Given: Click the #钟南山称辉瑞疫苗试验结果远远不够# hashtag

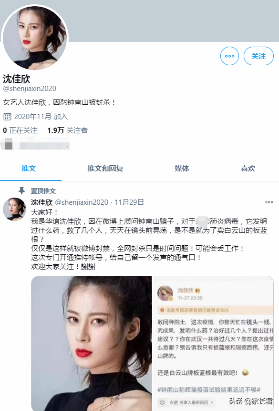Looking at the screenshot, I should click(209, 390).
